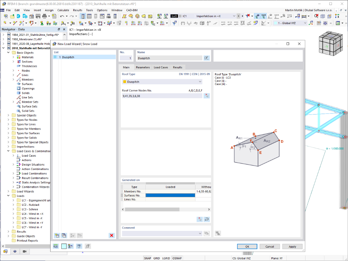Viewport: 348px width, 261px height.
Task: Click the Print icon in main toolbar
Action: (x=45, y=16)
